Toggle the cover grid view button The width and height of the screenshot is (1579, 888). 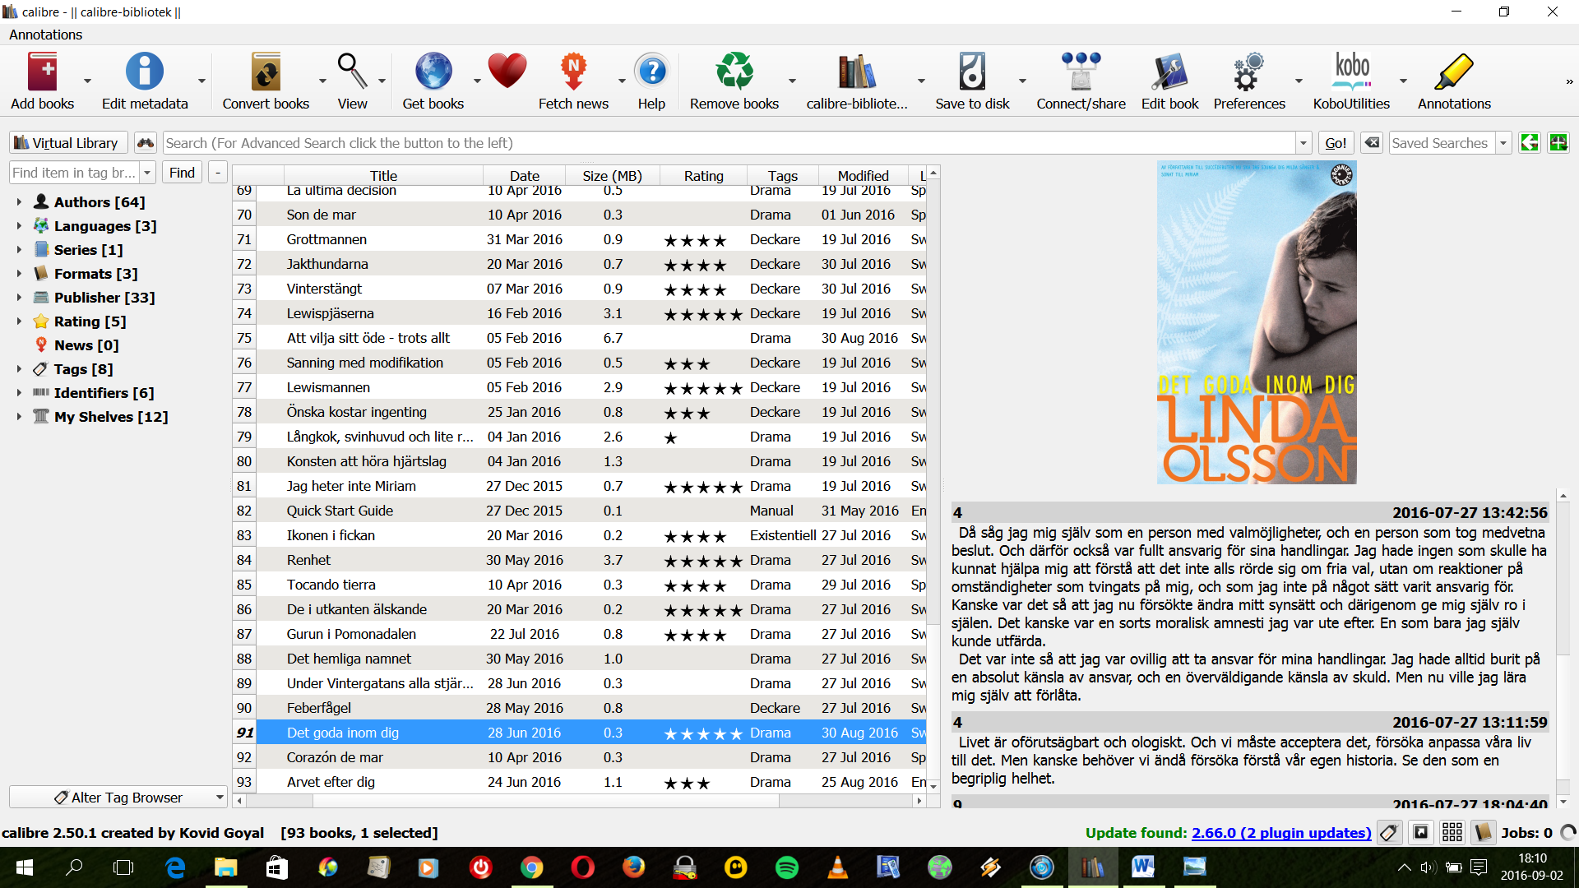pos(1452,833)
